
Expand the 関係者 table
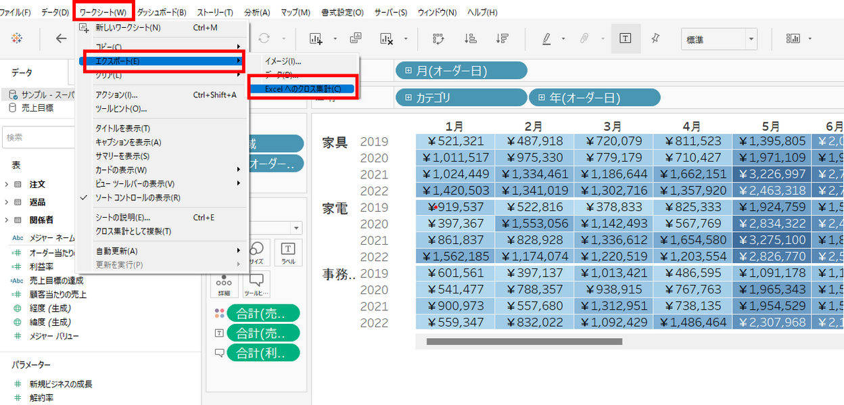7,220
